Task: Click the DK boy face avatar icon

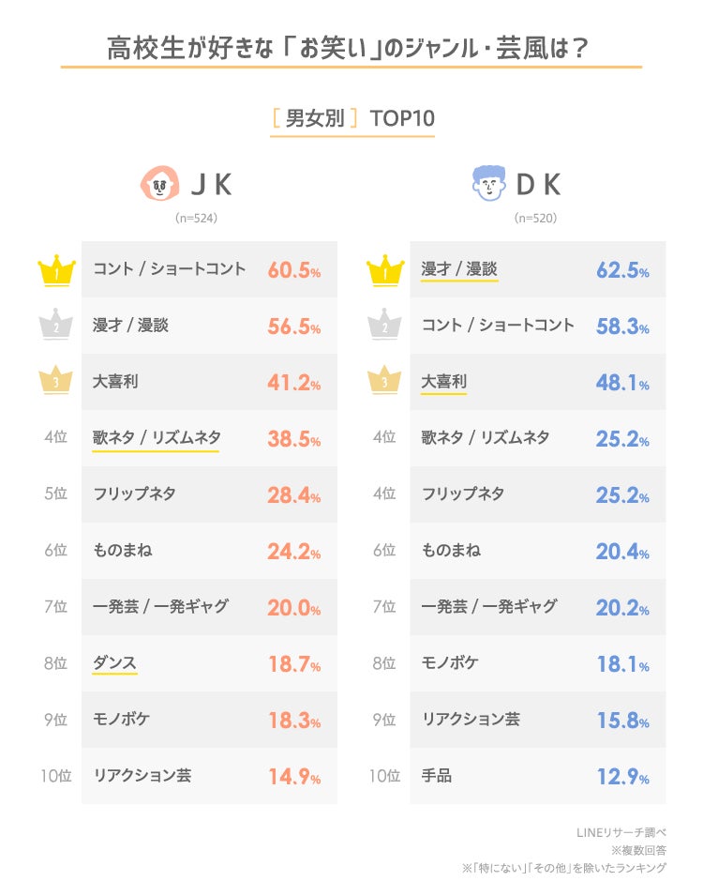Action: [487, 185]
